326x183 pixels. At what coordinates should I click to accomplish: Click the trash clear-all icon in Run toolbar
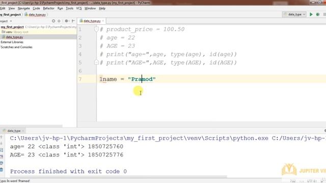pyautogui.click(x=1, y=170)
